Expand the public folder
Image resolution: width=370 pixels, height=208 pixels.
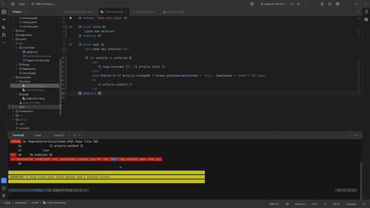click(13, 39)
